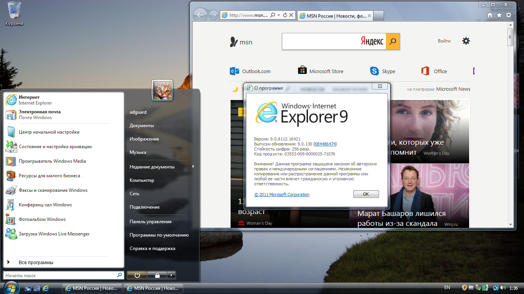524x294 pixels.
Task: Click the Start menu power button
Action: click(137, 275)
